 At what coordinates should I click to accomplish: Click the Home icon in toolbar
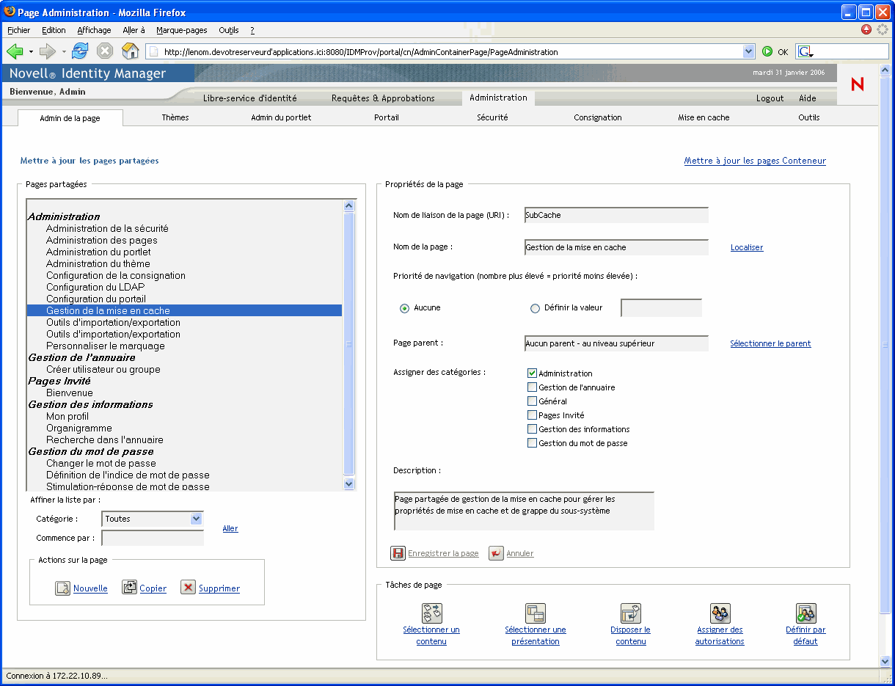pyautogui.click(x=130, y=51)
